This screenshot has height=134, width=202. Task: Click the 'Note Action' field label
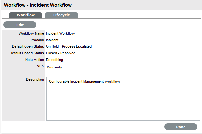click(x=34, y=60)
